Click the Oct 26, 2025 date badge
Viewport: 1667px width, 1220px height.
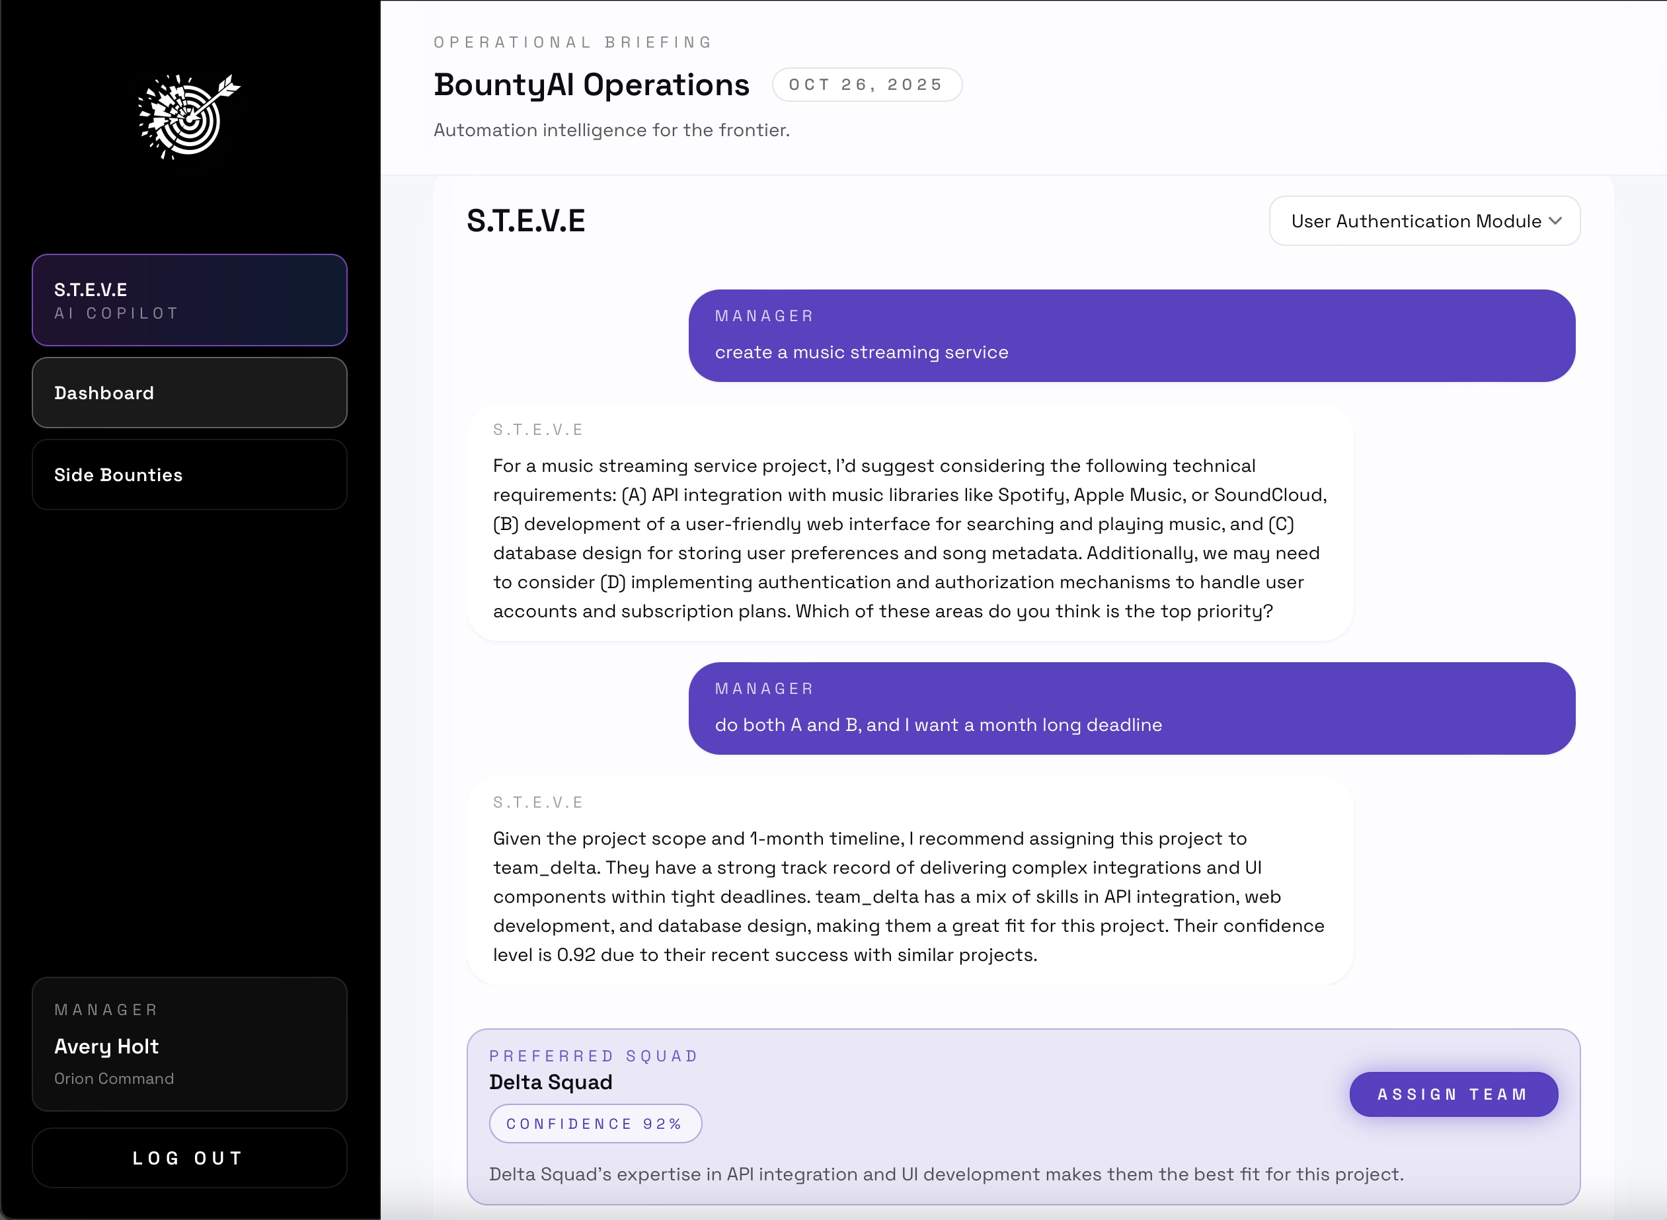coord(867,85)
